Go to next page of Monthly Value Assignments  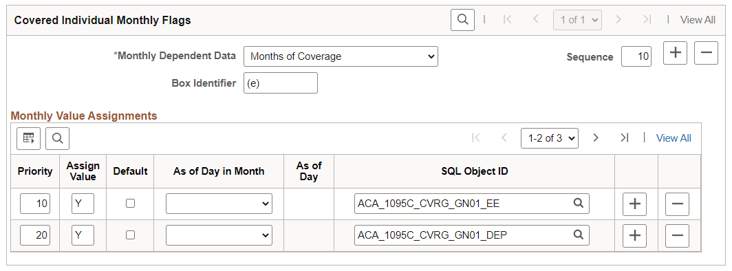coord(595,138)
